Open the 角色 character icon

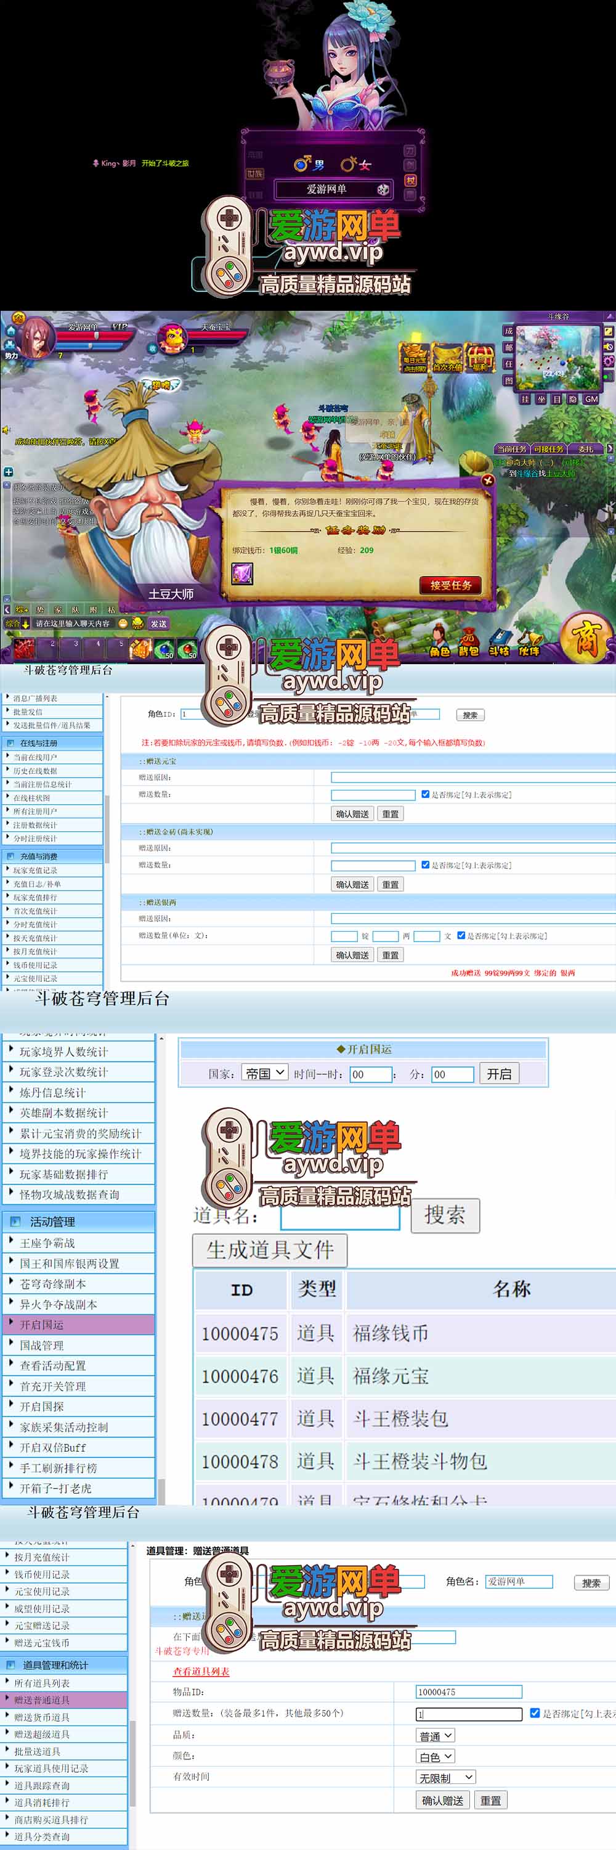coord(440,641)
